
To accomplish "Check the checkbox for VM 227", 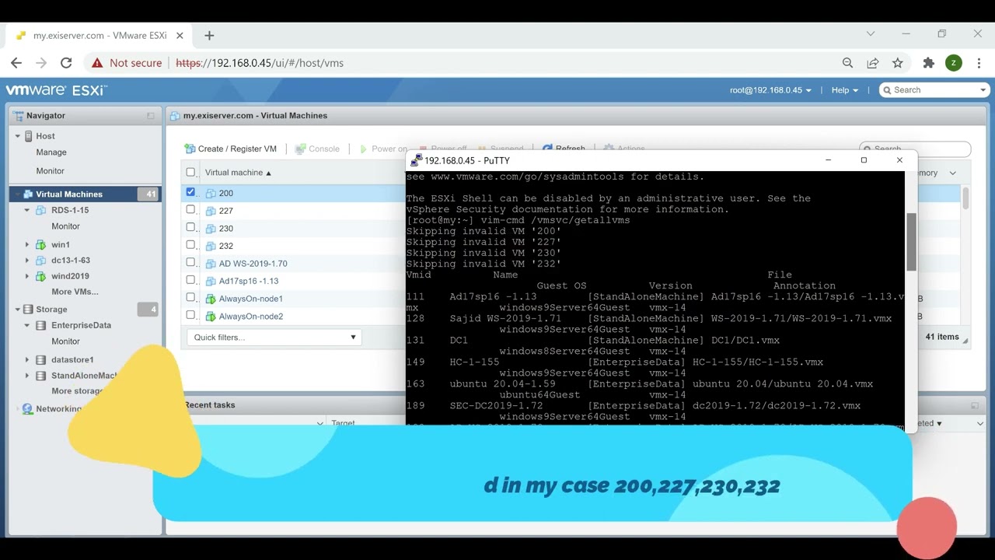I will (190, 210).
